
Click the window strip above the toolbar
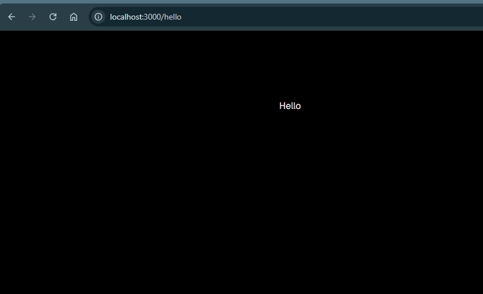point(242,2)
